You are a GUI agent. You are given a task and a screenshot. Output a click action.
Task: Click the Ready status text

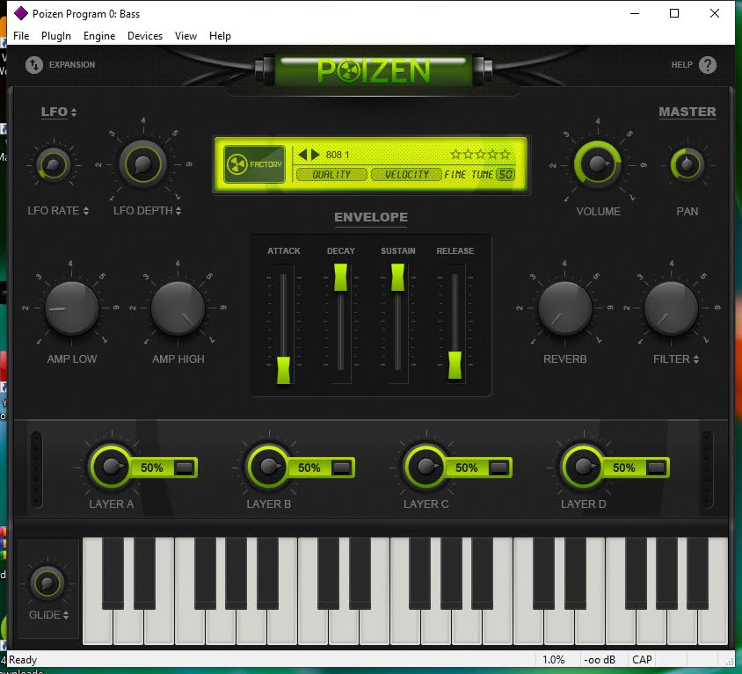pos(23,659)
